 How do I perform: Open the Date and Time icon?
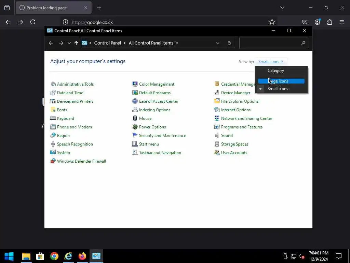pos(53,92)
